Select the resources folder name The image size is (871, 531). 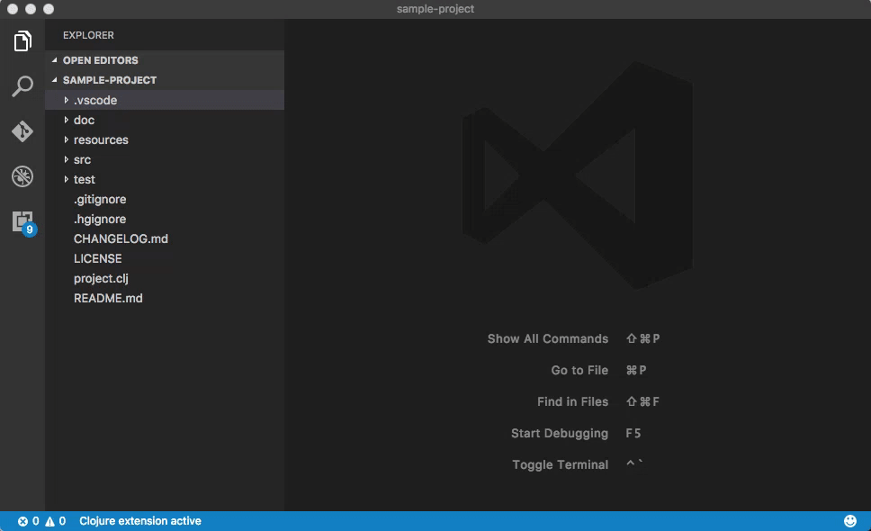[x=101, y=140]
